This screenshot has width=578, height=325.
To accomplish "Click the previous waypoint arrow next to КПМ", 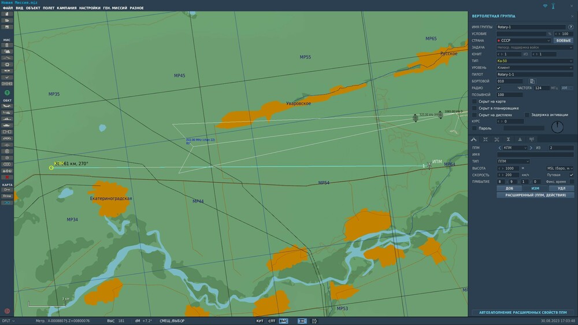I will click(500, 148).
